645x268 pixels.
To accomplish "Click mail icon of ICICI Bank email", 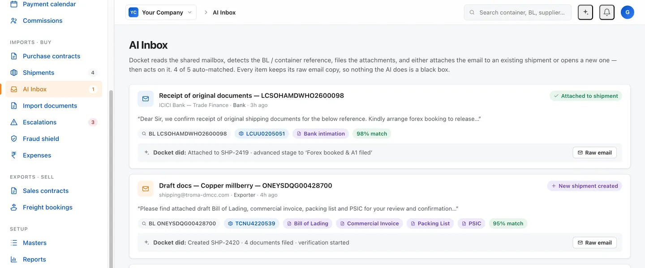I will pos(146,99).
